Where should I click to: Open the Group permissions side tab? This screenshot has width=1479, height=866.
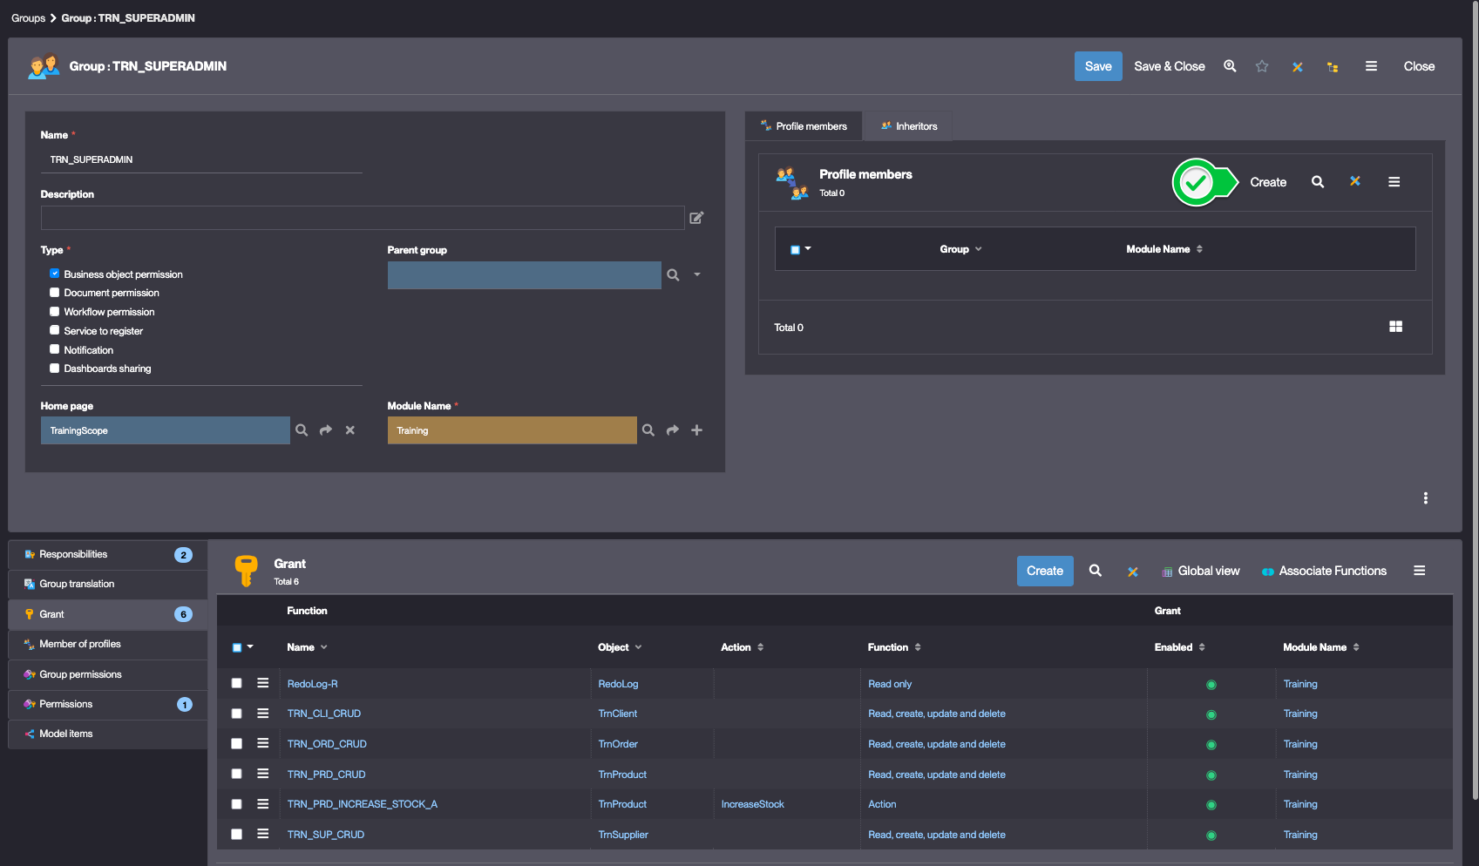pyautogui.click(x=108, y=674)
